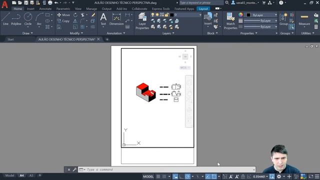This screenshot has height=180, width=320.
Task: Expand the Properties panel
Action: [248, 33]
